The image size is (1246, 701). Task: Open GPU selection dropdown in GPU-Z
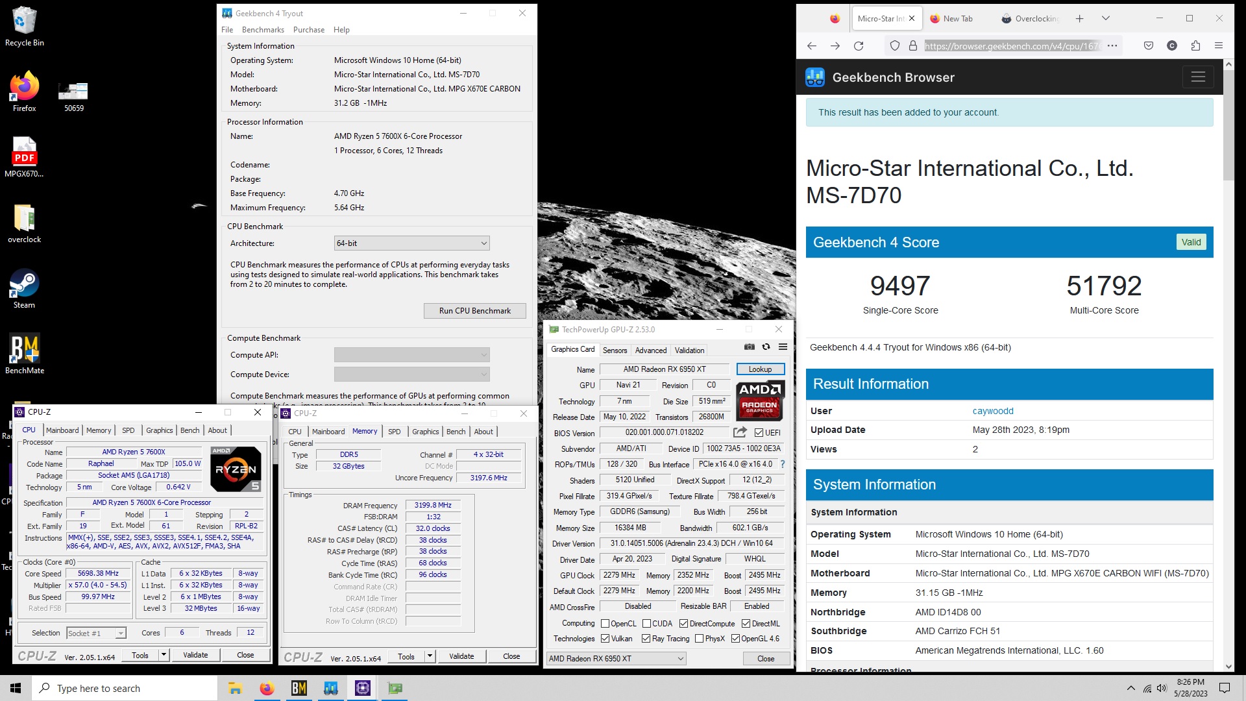coord(616,658)
